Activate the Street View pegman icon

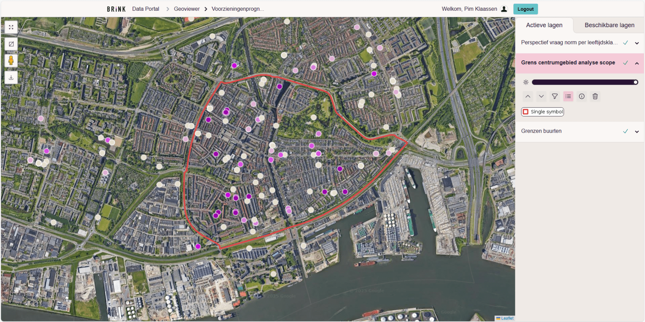[x=11, y=61]
